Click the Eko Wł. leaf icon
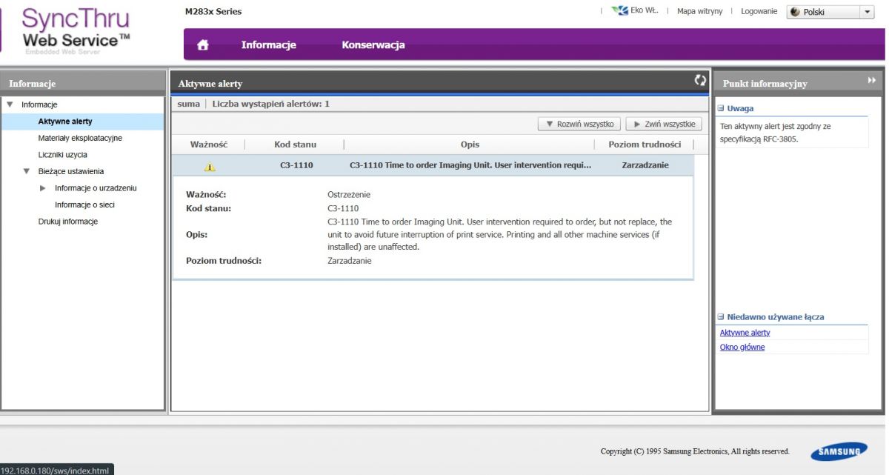 point(619,10)
